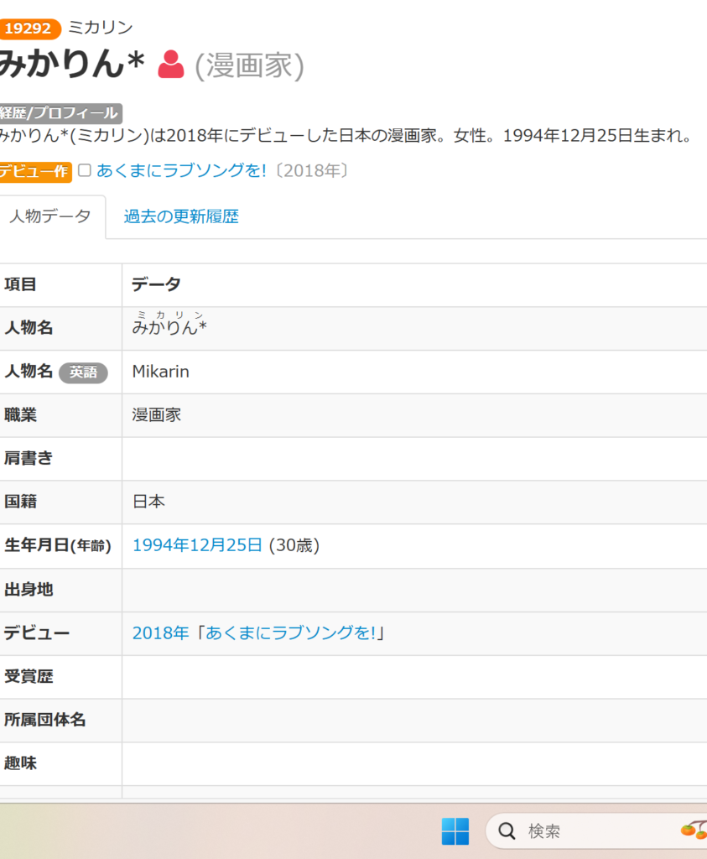The height and width of the screenshot is (859, 707).
Task: Click the 2018年 link in デビュー row
Action: tap(160, 633)
